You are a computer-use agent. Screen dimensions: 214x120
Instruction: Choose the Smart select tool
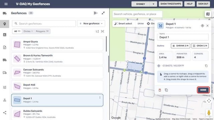pos(123,24)
